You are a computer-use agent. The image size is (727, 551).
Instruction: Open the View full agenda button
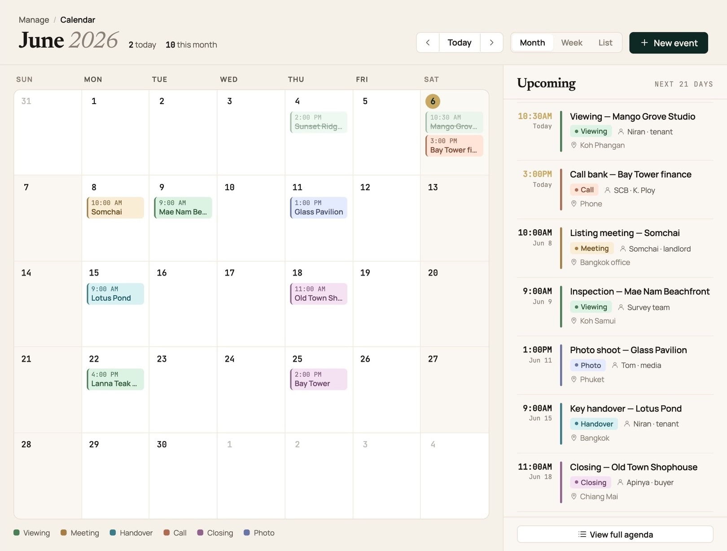(x=615, y=534)
